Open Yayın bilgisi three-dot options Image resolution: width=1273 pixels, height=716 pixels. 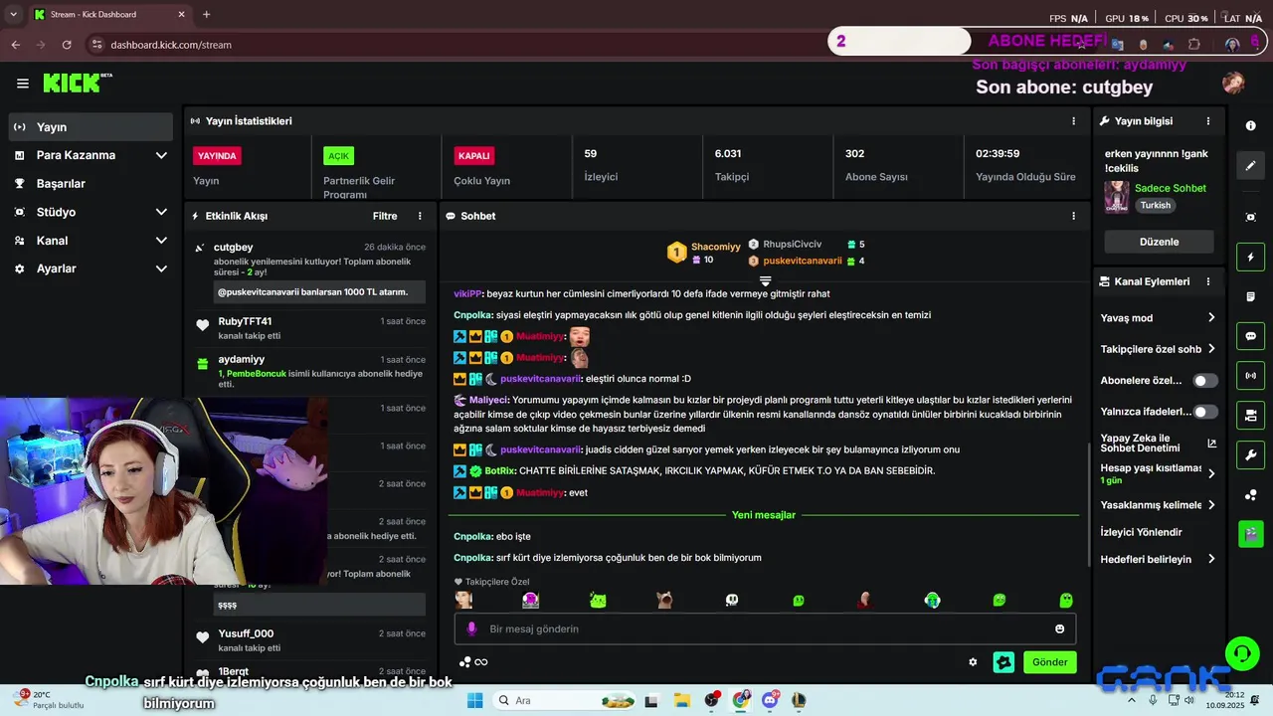click(x=1208, y=121)
